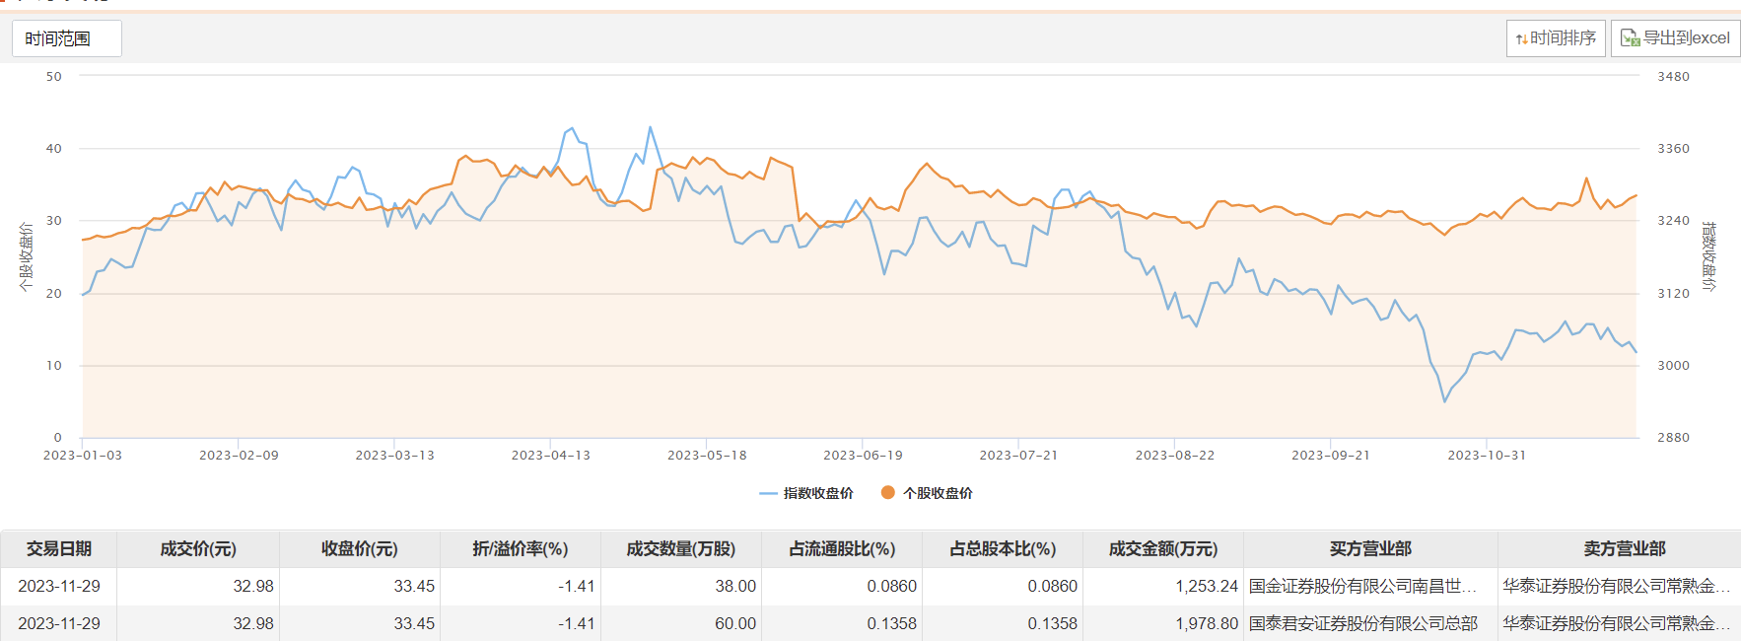Screen dimensions: 1741x641
Task: Click the 2023-01-03 x-axis date label
Action: click(83, 455)
